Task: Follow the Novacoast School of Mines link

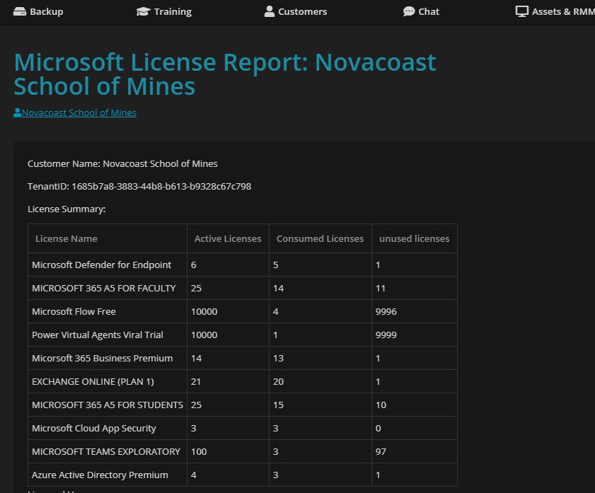Action: 79,113
